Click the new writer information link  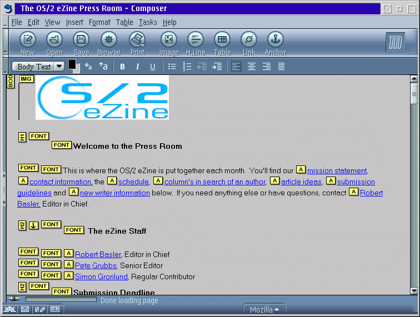114,193
